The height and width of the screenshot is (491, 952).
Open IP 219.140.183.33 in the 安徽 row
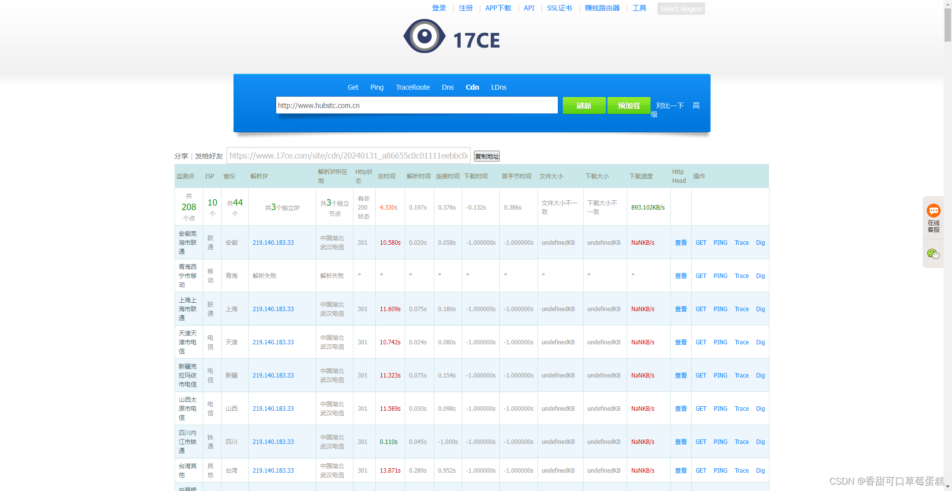click(273, 242)
